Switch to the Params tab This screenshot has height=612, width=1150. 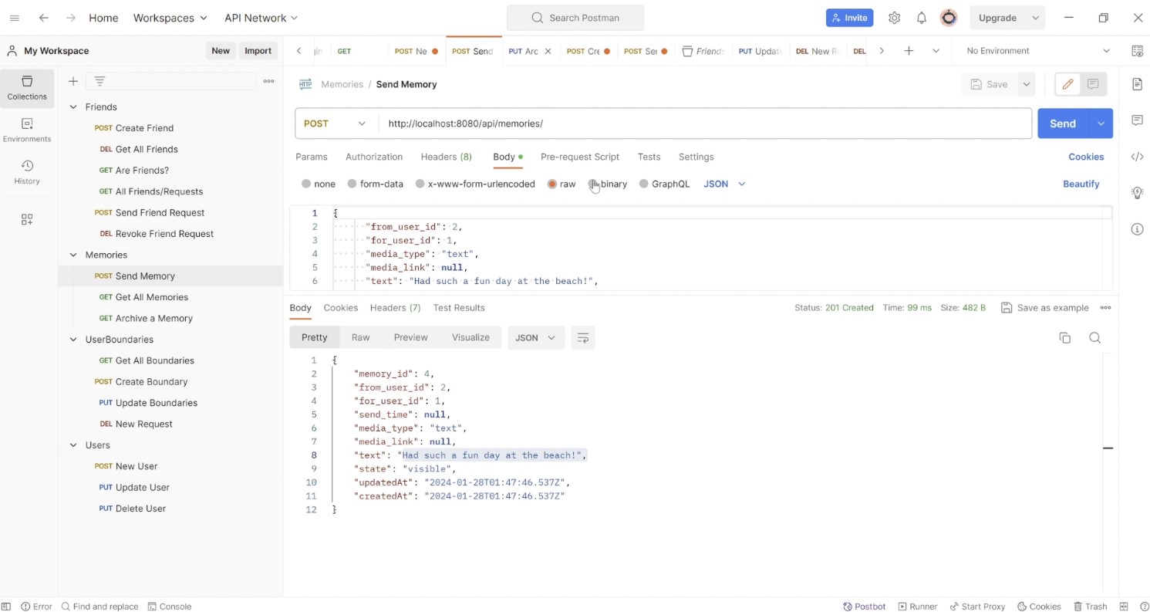tap(312, 157)
